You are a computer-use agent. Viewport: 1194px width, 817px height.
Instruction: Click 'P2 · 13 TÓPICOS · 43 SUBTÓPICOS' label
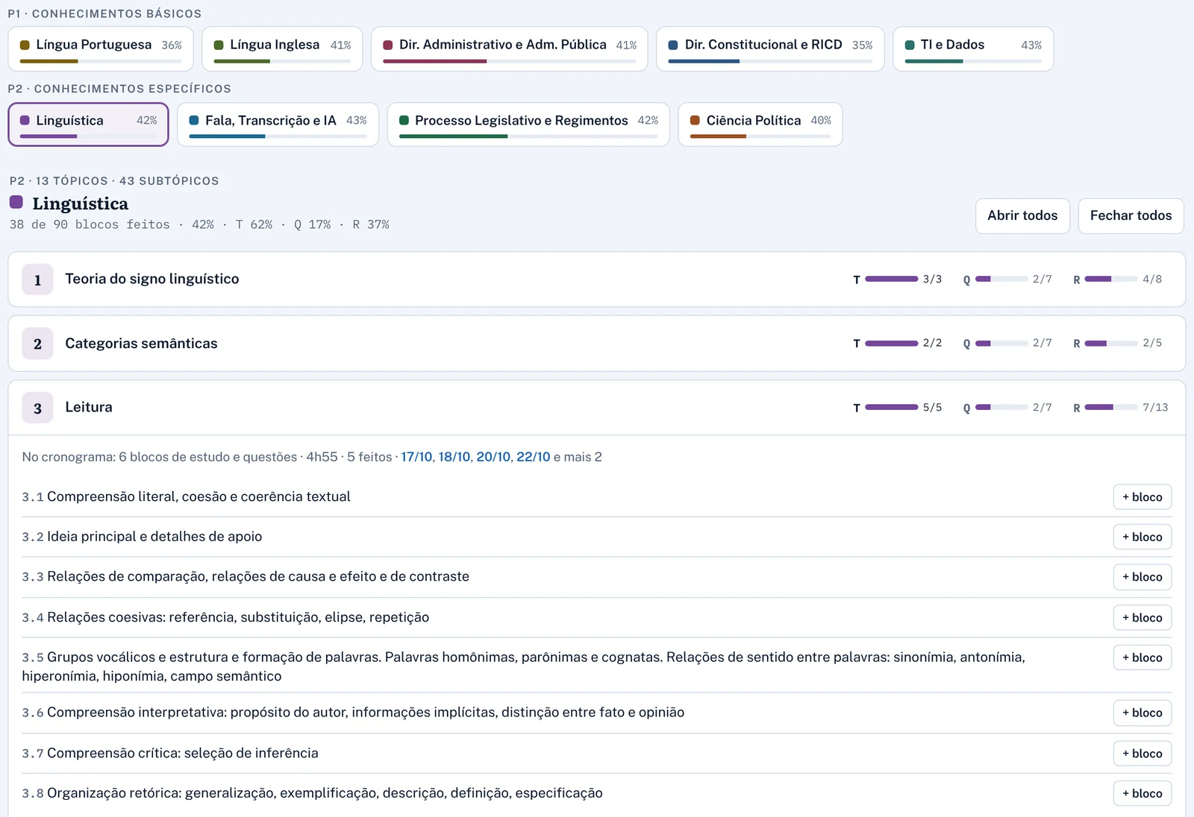point(114,180)
